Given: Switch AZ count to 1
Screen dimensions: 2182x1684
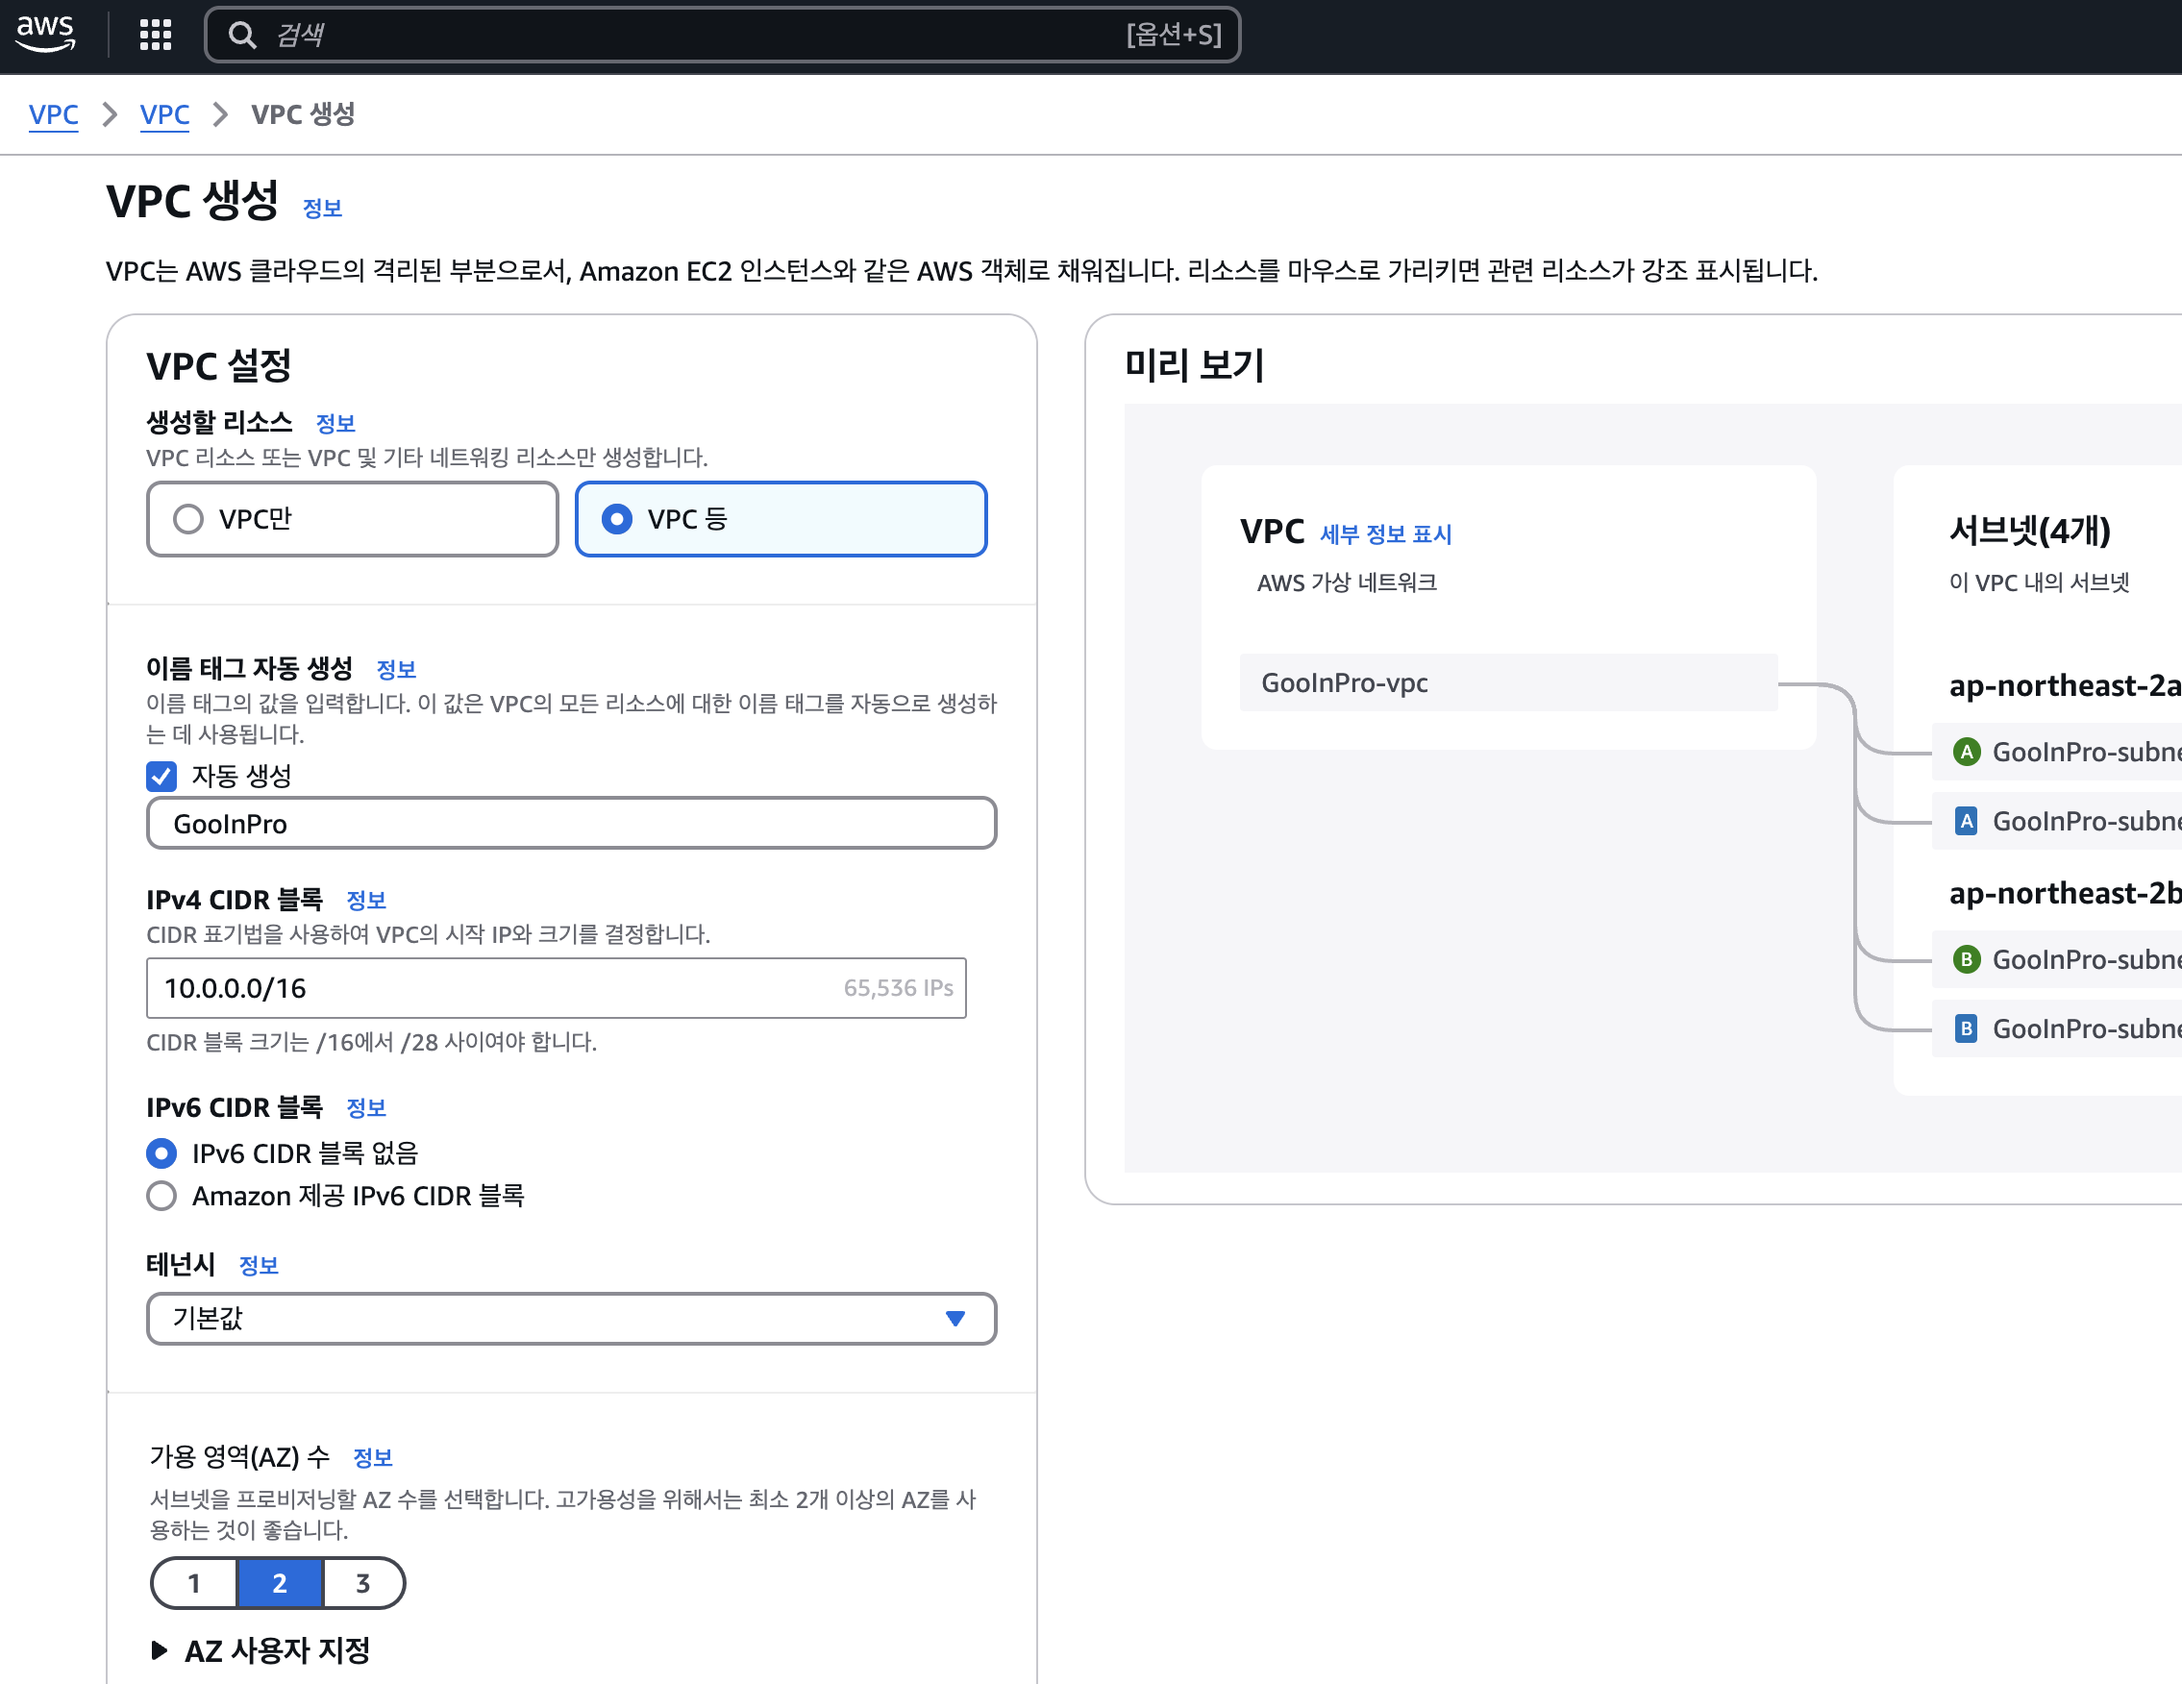Looking at the screenshot, I should coord(194,1583).
